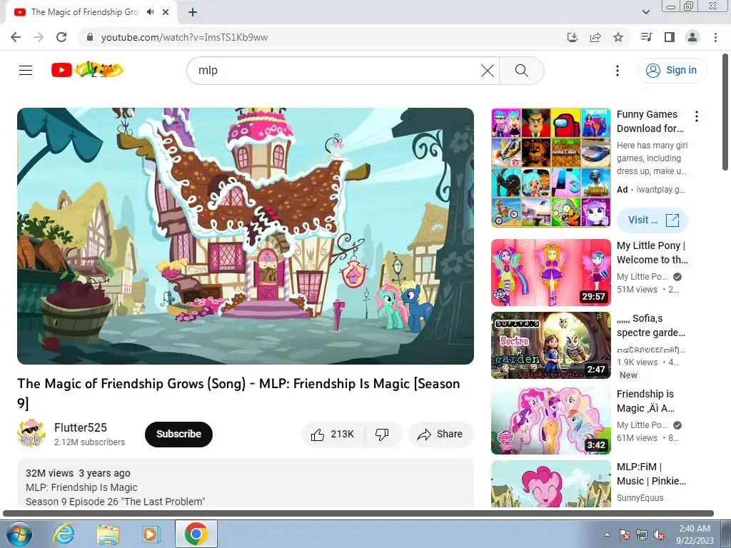Open Action Center flag icon

625,534
